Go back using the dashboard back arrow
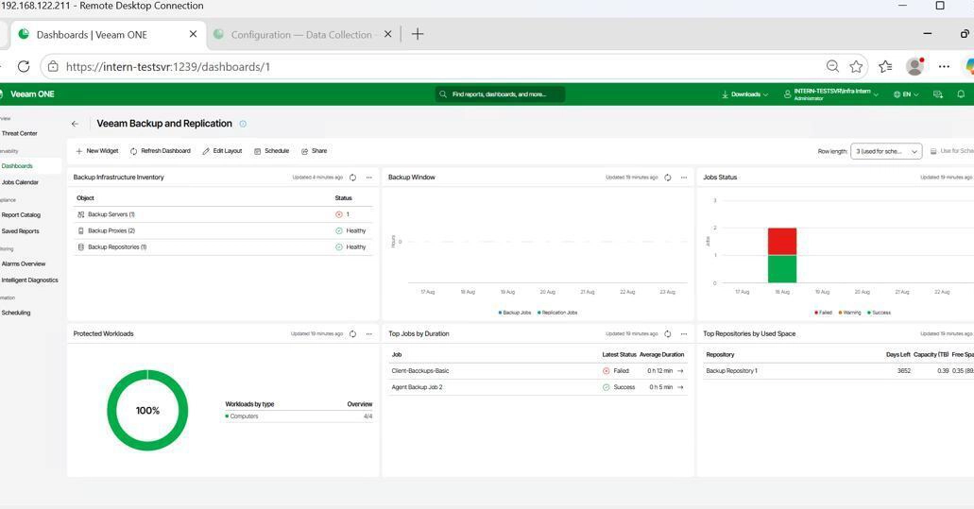974x509 pixels. pos(76,124)
